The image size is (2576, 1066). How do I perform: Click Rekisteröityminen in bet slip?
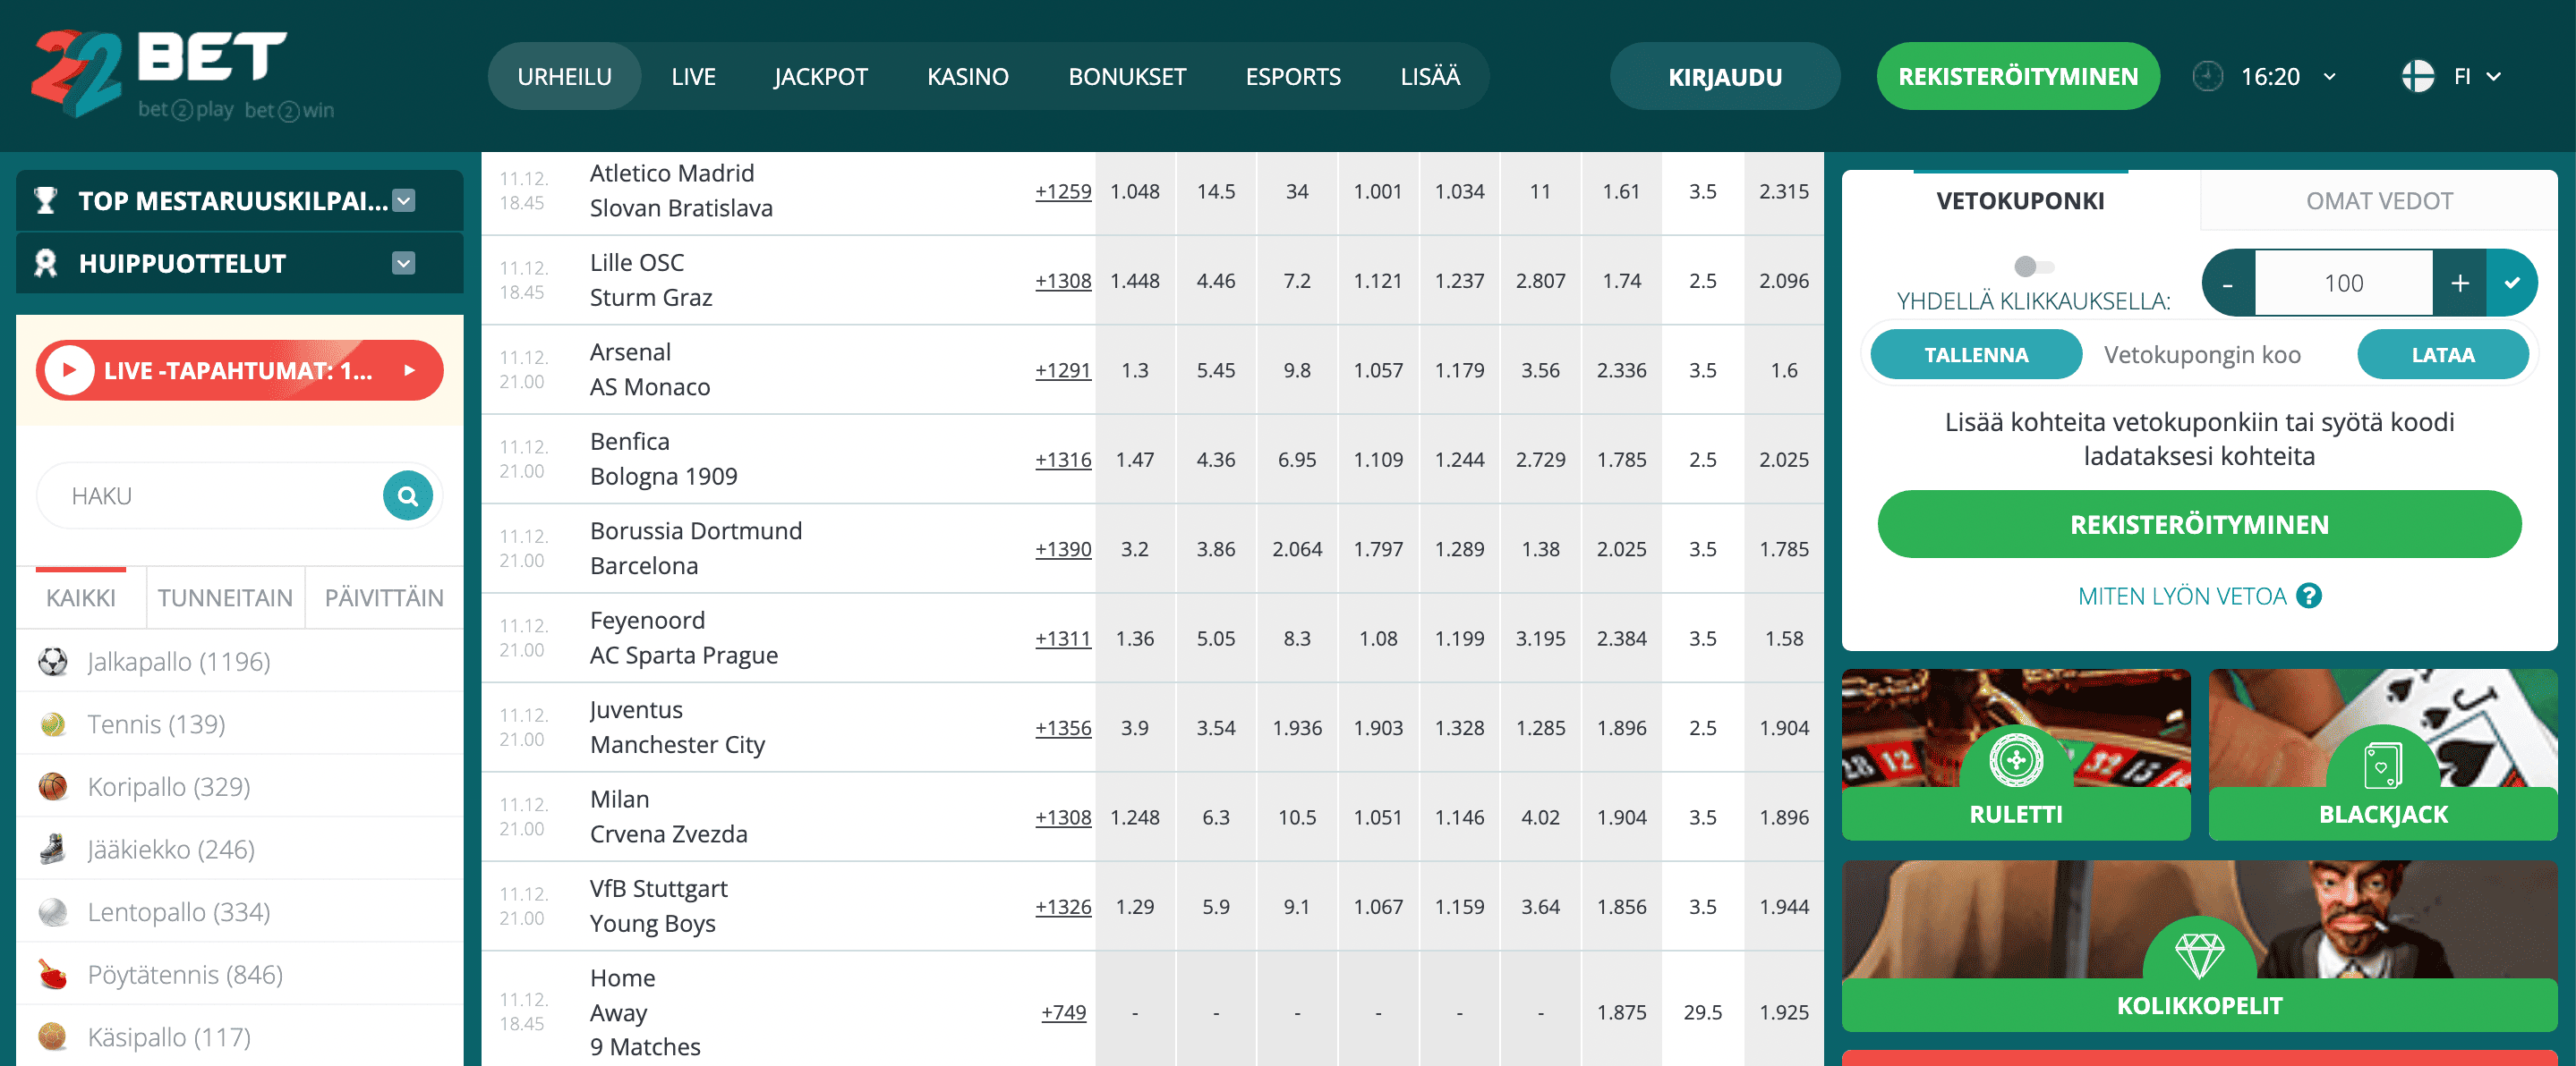[x=2198, y=525]
